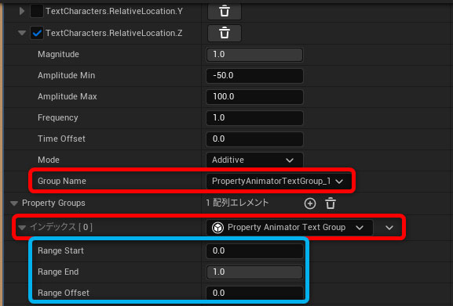Select the Mode label

[49, 160]
